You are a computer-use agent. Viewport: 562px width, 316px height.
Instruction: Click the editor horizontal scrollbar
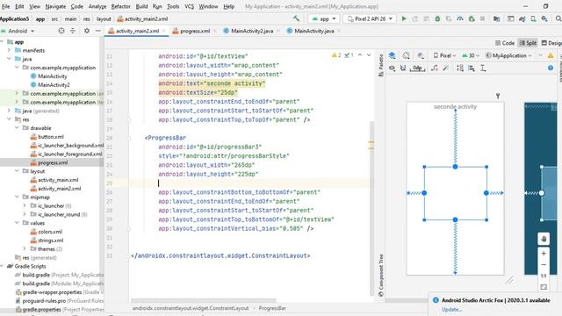(x=204, y=300)
